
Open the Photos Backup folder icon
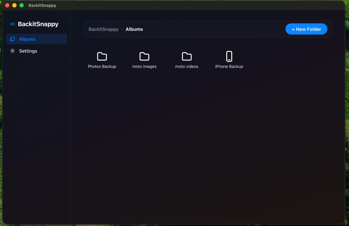[102, 56]
